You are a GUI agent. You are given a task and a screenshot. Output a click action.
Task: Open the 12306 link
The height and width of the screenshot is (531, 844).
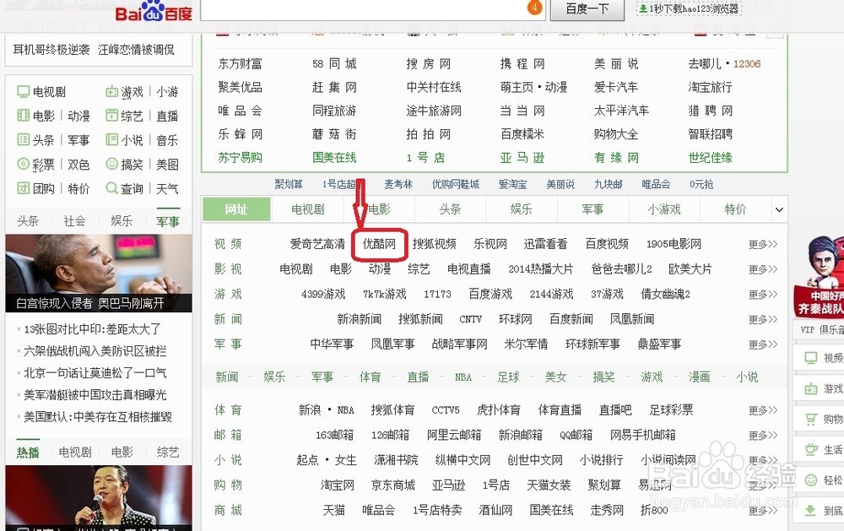coord(747,64)
